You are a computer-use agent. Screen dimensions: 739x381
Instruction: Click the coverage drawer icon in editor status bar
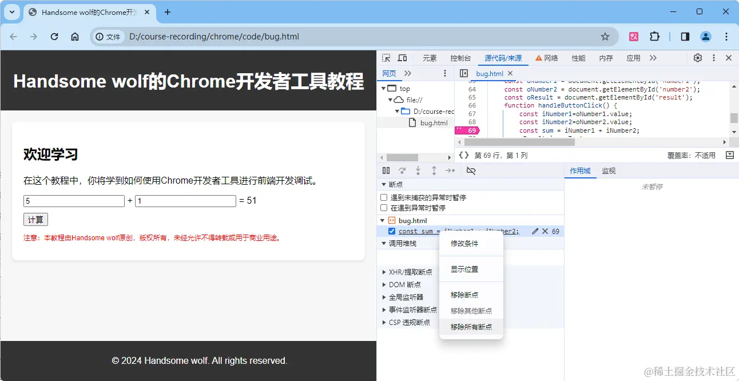click(x=729, y=155)
